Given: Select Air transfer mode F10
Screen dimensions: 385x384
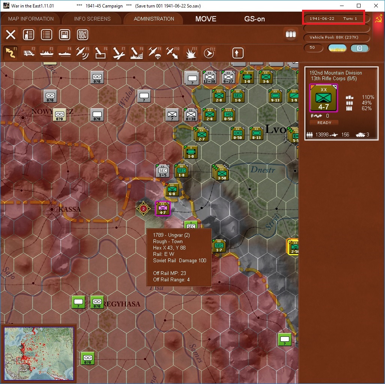Looking at the screenshot, I should click(x=173, y=53).
